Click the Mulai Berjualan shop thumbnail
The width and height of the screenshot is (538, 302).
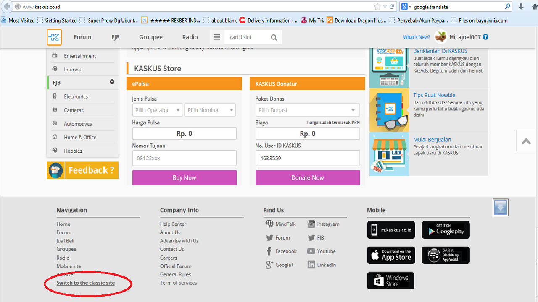pyautogui.click(x=389, y=154)
